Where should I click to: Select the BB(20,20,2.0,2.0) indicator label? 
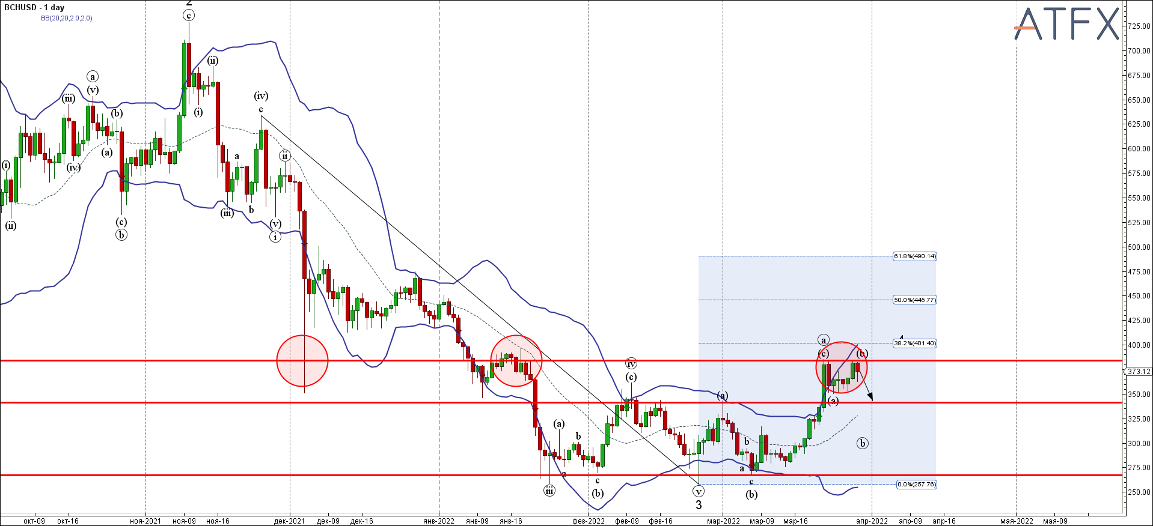67,18
